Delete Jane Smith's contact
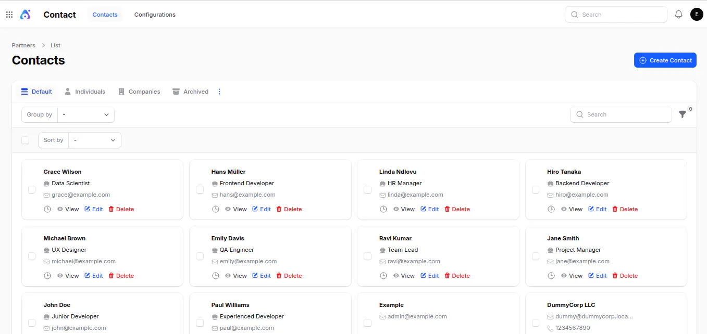Screen dimensions: 707x334 point(625,276)
